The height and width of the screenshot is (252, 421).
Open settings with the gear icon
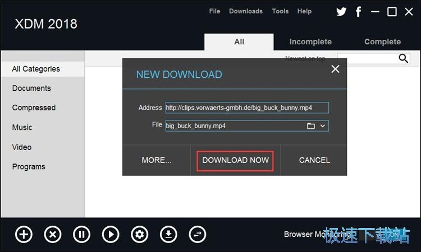(x=139, y=235)
